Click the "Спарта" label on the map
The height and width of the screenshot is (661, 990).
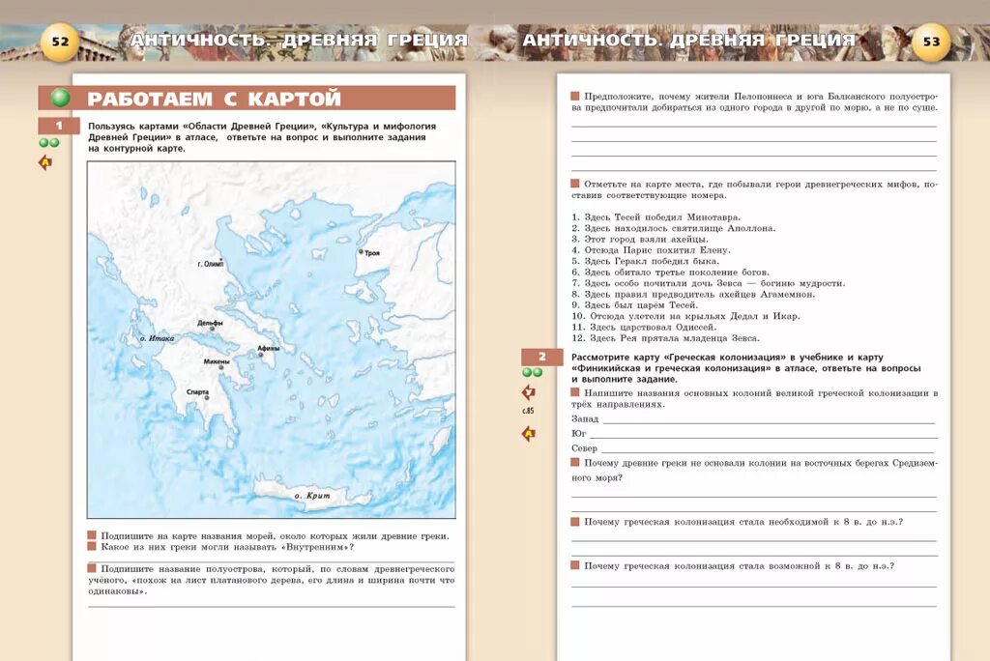pos(197,392)
